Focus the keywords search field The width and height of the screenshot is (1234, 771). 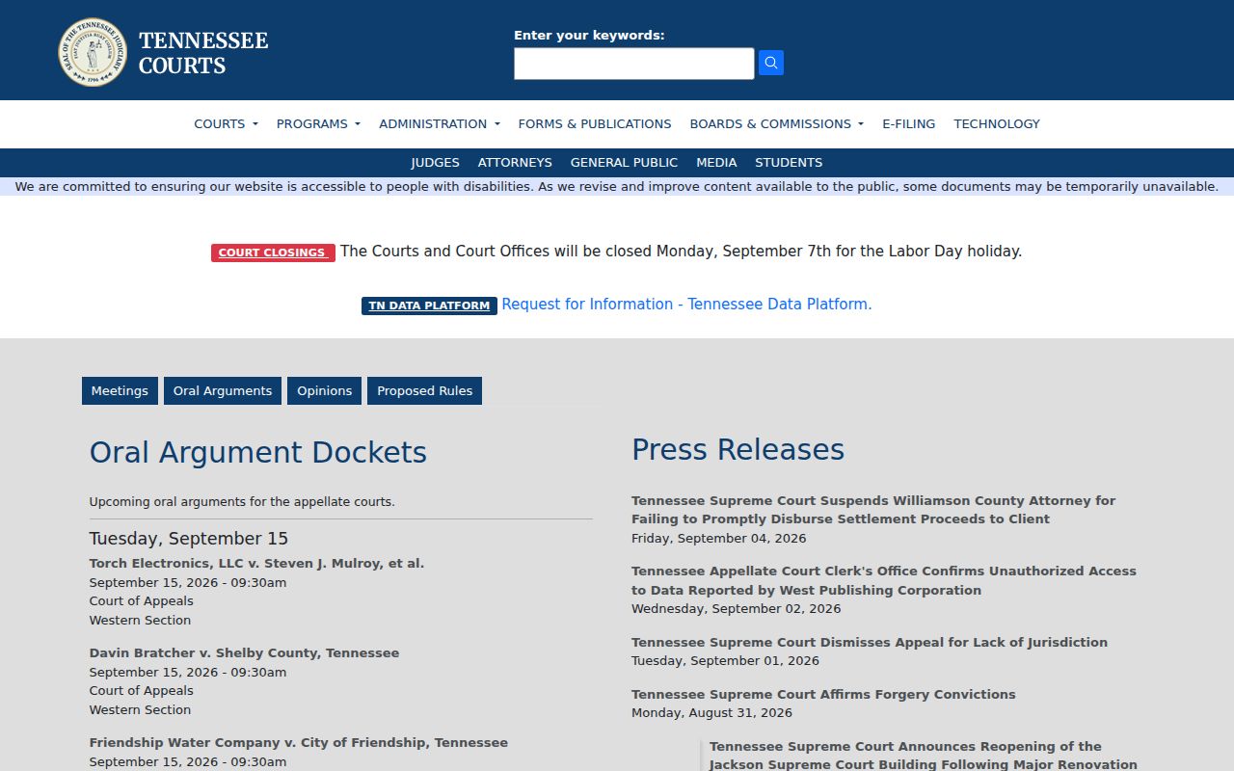tap(633, 64)
